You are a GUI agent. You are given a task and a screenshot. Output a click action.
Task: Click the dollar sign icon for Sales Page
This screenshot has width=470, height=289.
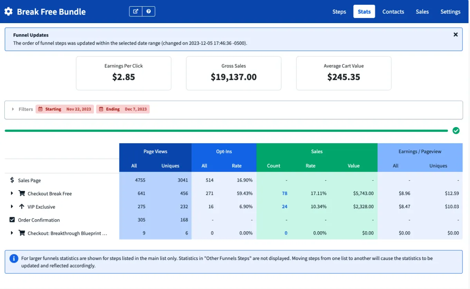pyautogui.click(x=12, y=180)
